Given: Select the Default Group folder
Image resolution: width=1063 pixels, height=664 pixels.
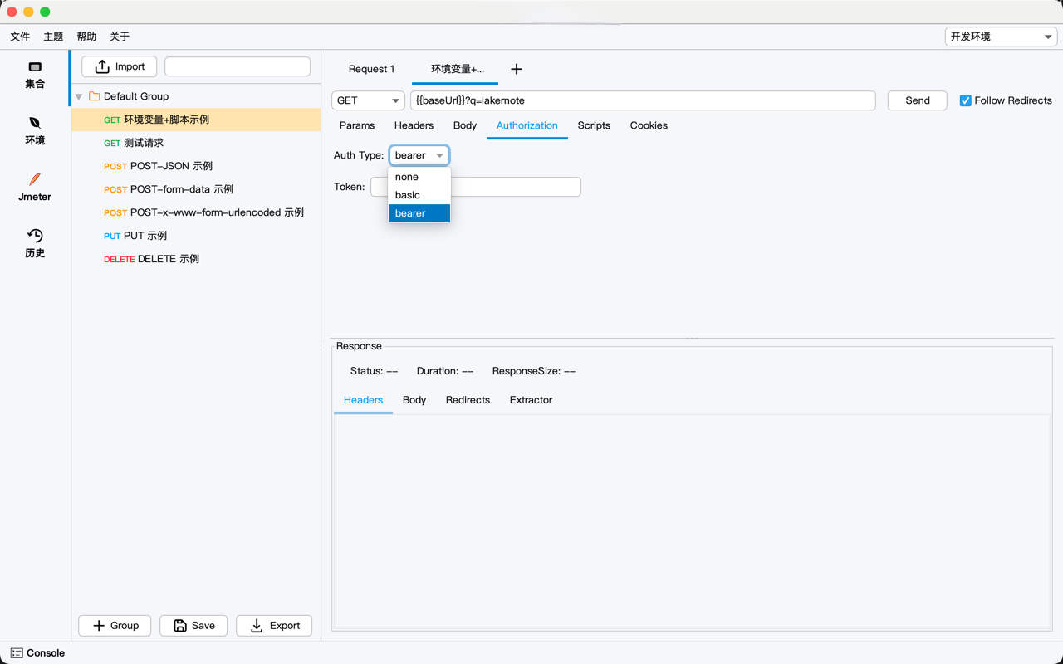Looking at the screenshot, I should pos(128,96).
